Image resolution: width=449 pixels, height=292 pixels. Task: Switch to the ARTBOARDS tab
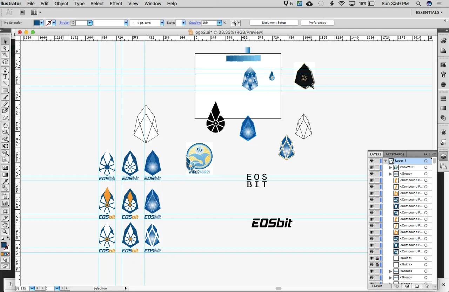click(x=395, y=154)
